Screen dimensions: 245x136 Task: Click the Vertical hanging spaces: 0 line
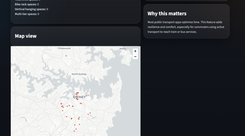(31, 9)
